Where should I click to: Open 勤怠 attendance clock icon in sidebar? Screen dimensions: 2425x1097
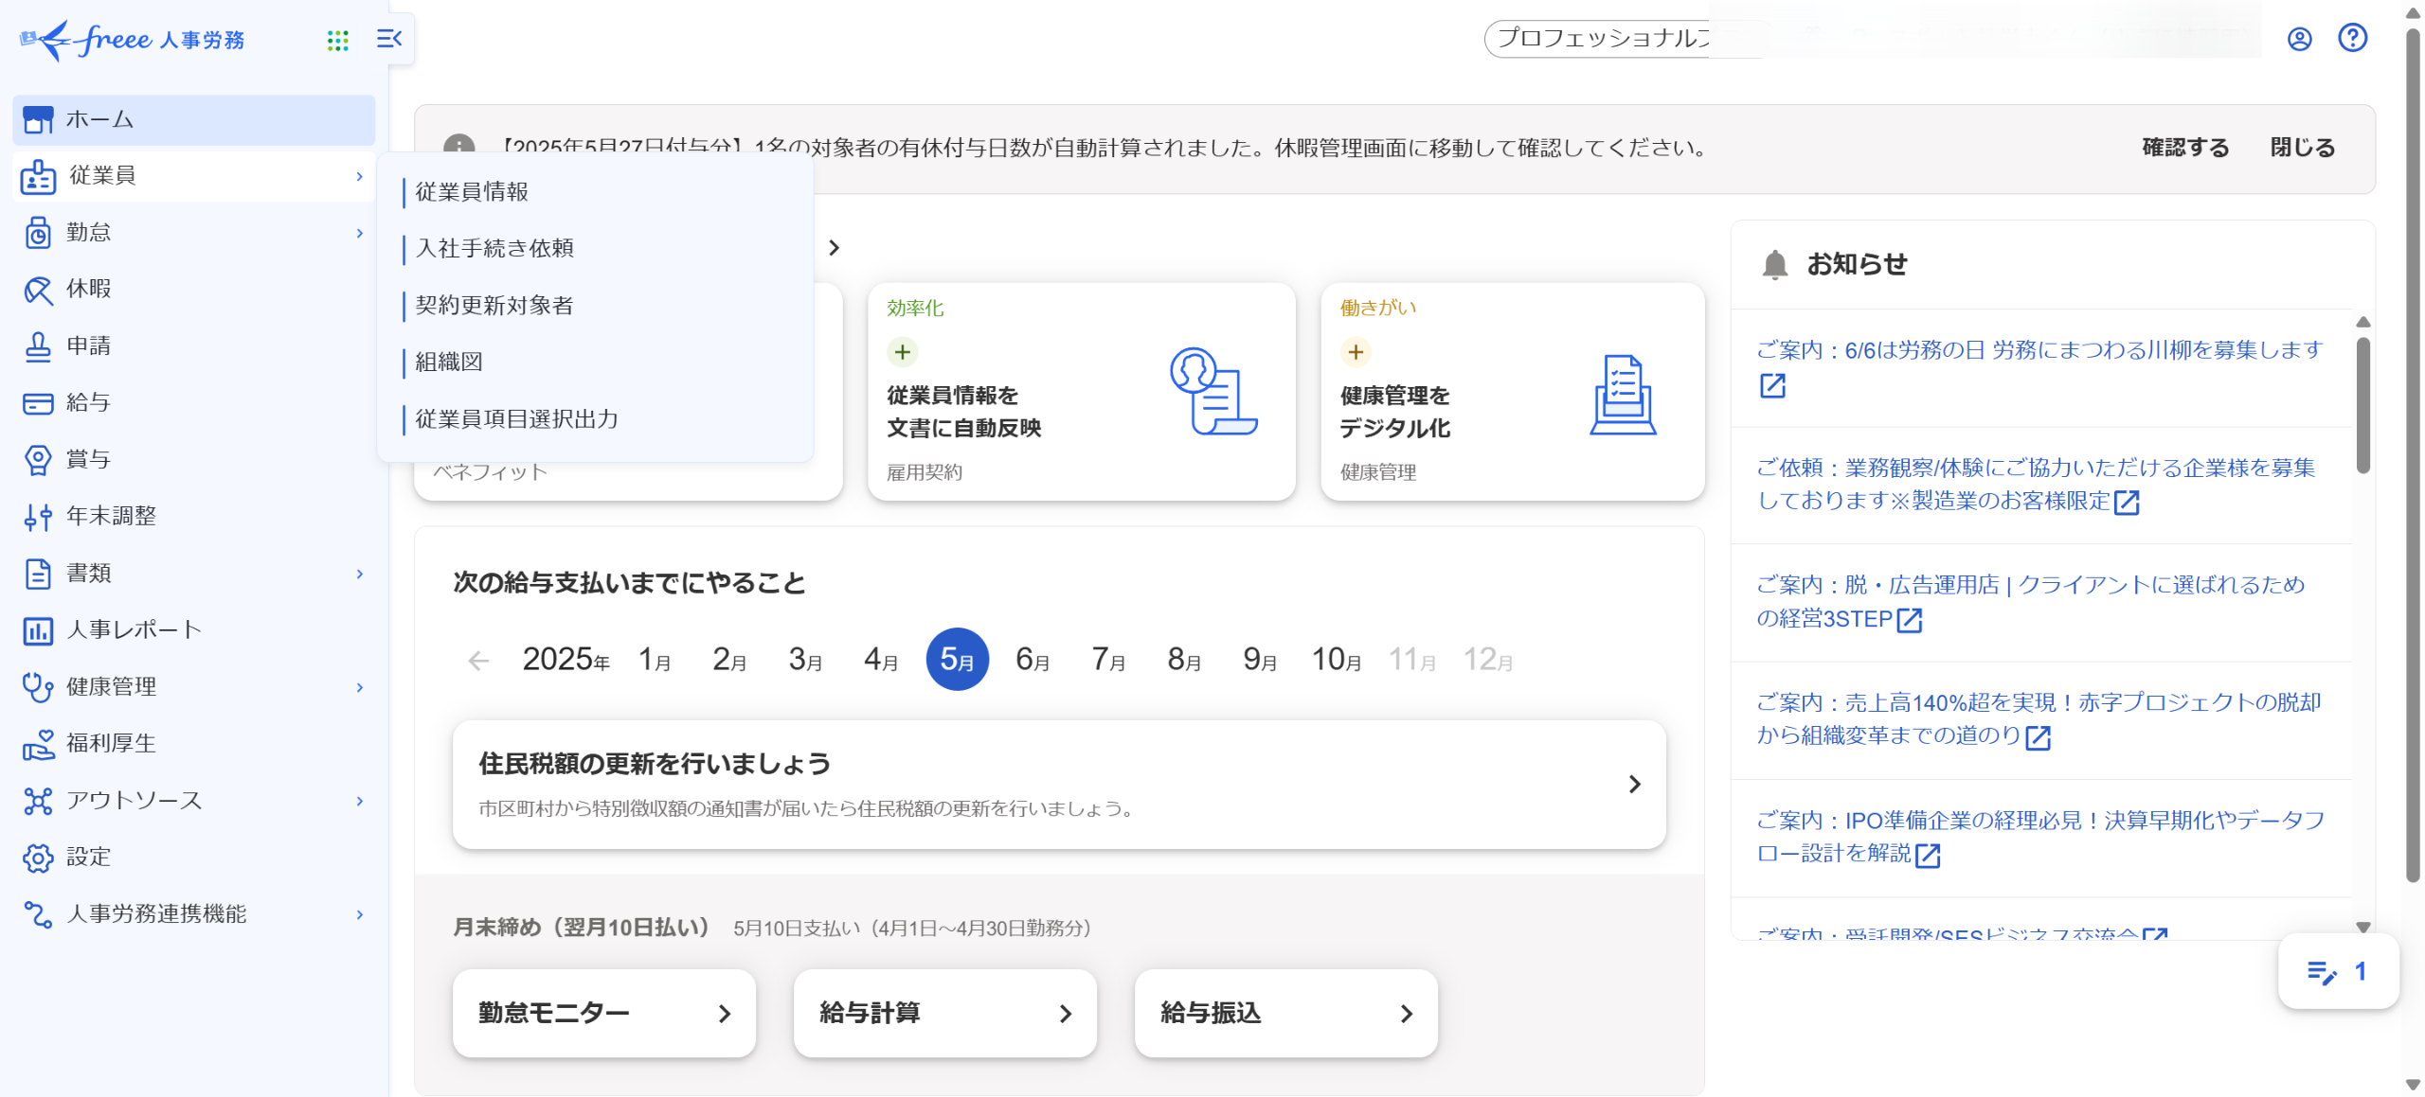[x=38, y=233]
